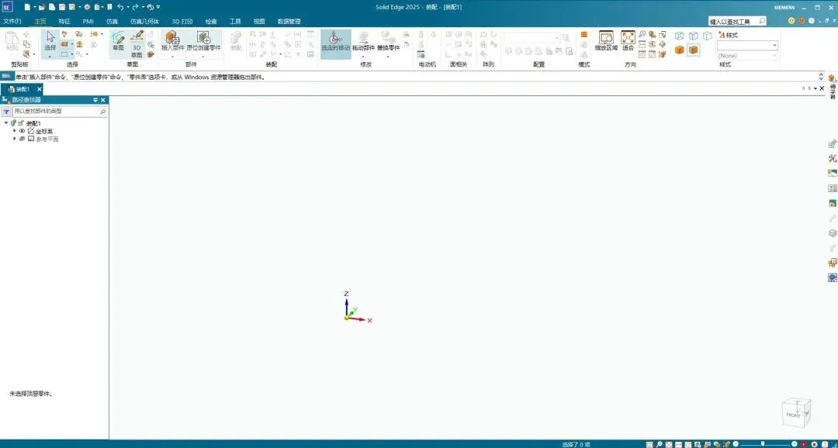This screenshot has height=448, width=838.
Task: Click the Drag Component (拖动部件) icon
Action: [x=363, y=37]
